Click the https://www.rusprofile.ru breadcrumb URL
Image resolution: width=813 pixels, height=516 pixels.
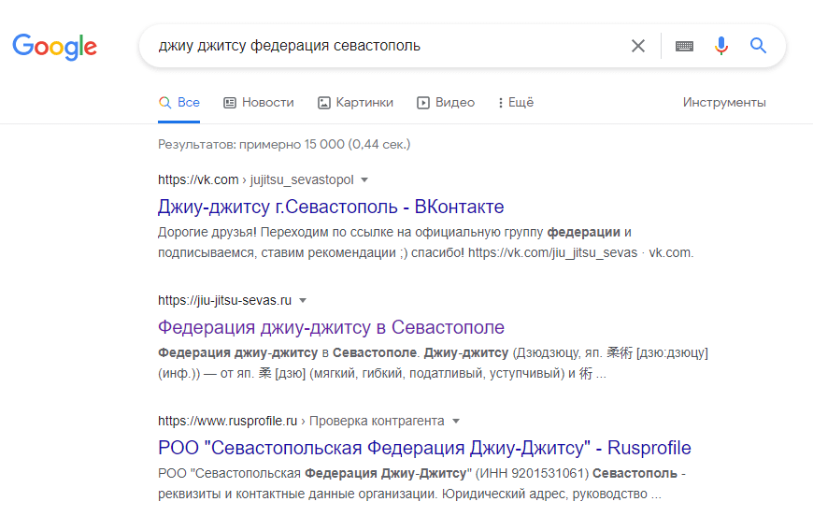[x=227, y=422]
